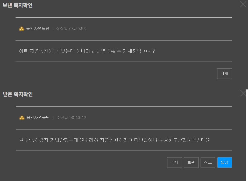Close the 받은 쪽지확인 panel
The height and width of the screenshot is (181, 248).
(243, 93)
